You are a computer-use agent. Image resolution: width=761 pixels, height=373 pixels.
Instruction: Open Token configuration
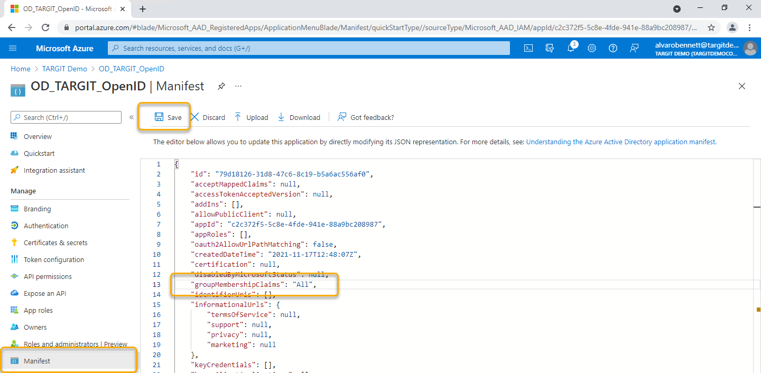(x=54, y=259)
